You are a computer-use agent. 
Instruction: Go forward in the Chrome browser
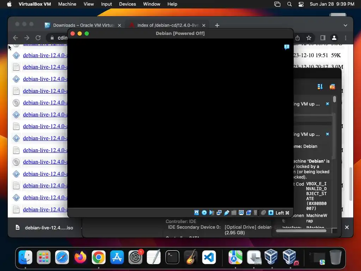(x=27, y=38)
